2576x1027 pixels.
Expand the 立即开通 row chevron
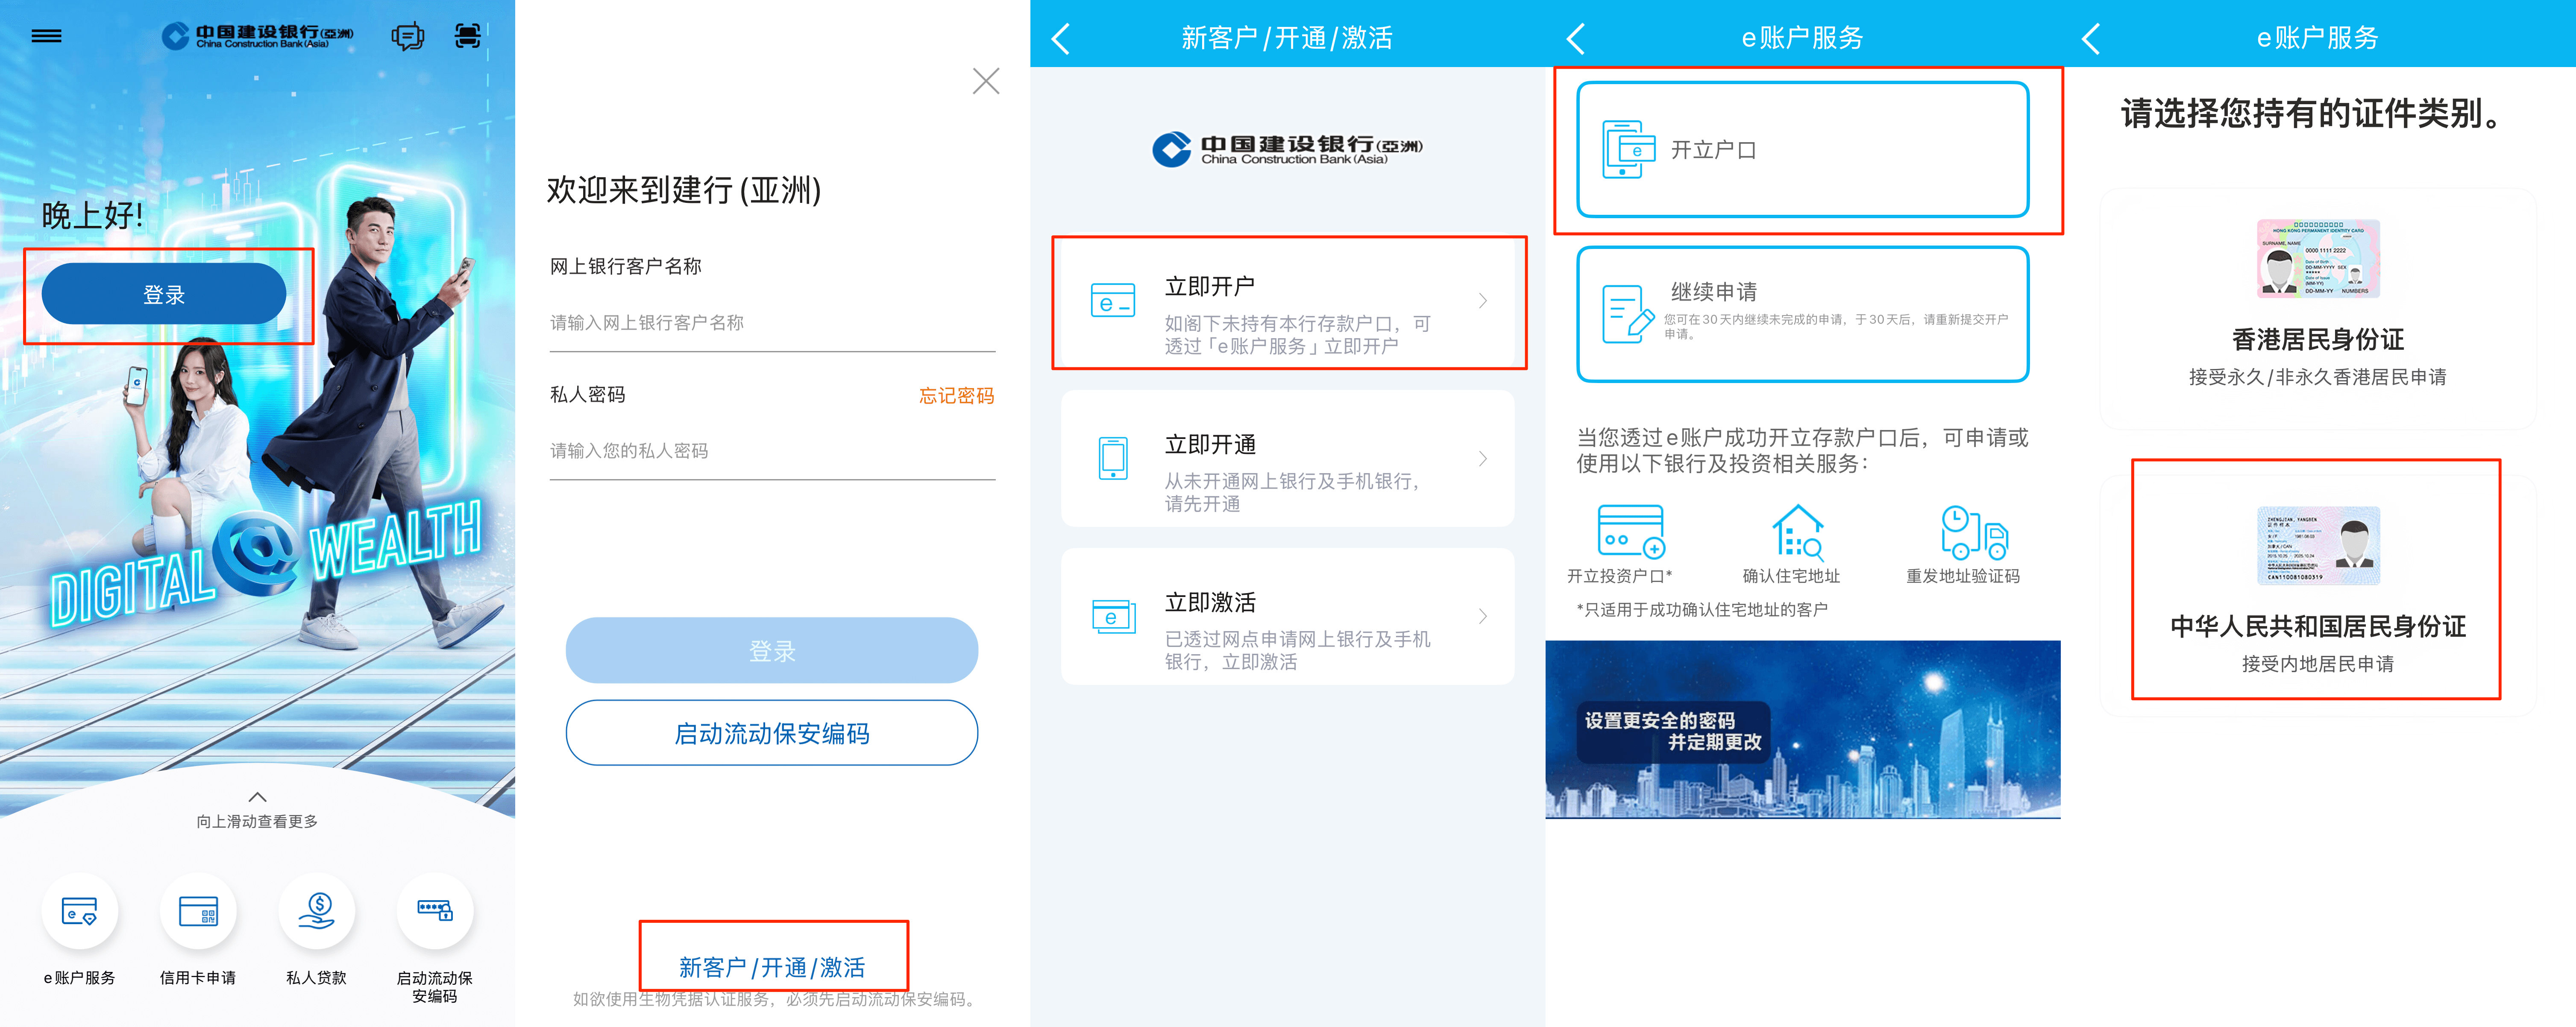point(1483,459)
